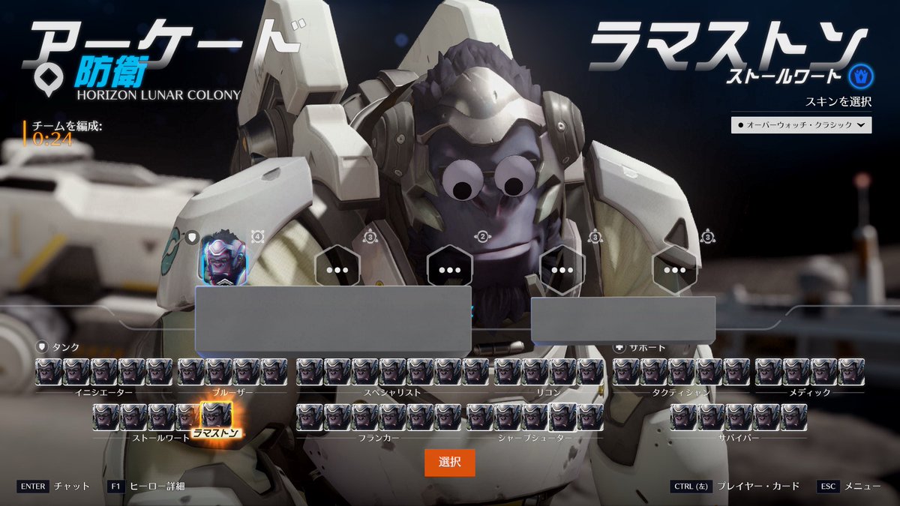Screen dimensions: 900x506
Task: Click the empty teammate slot under the level 2 badge
Action: click(449, 270)
